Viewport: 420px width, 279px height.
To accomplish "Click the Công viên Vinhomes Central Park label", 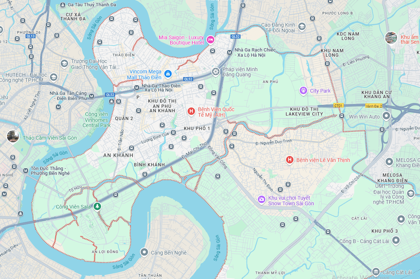I will 97,120.
